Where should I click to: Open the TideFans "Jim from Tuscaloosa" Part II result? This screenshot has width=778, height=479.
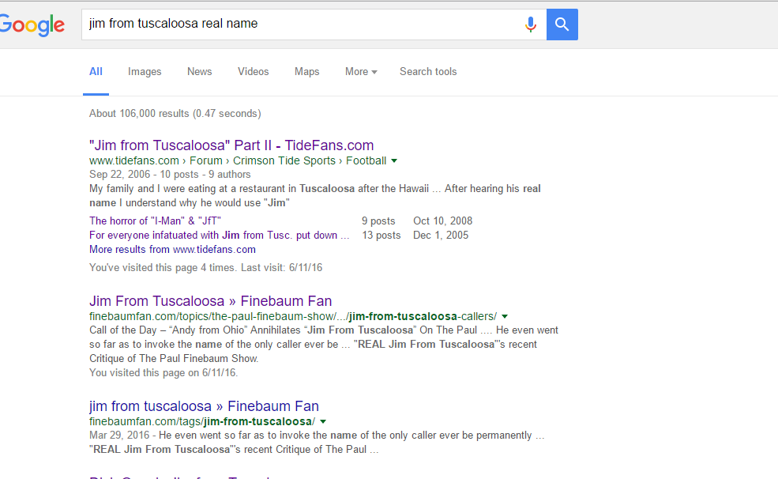(x=231, y=145)
